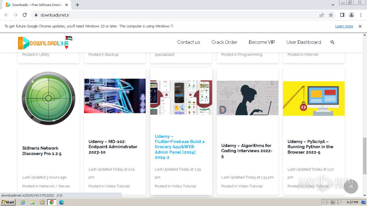The height and width of the screenshot is (206, 367).
Task: Launch Internet Explorer from taskbar
Action: click(23, 202)
